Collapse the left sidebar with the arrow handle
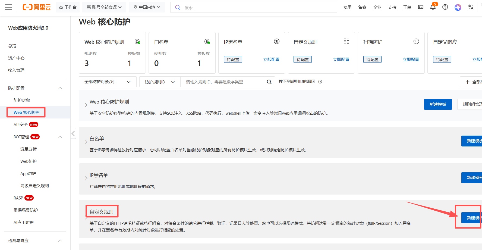 click(x=73, y=133)
